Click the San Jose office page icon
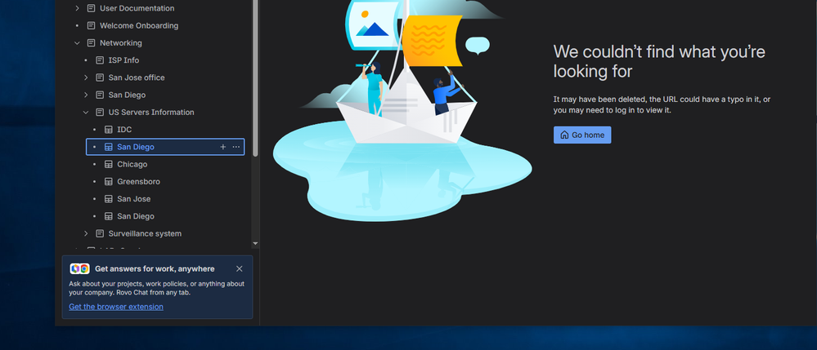The width and height of the screenshot is (817, 350). pos(100,78)
